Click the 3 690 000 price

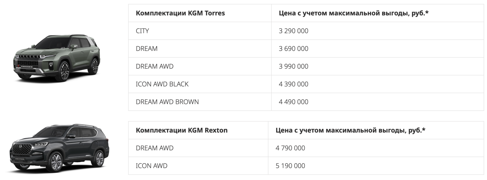[x=293, y=49]
